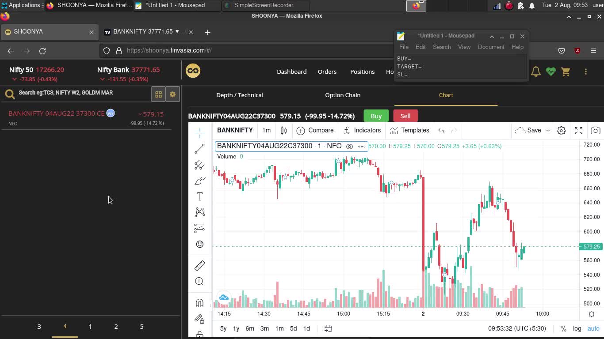Select BANKNIFTY 04AUG22 37300 CE watchlist row
This screenshot has width=604, height=339.
point(86,117)
